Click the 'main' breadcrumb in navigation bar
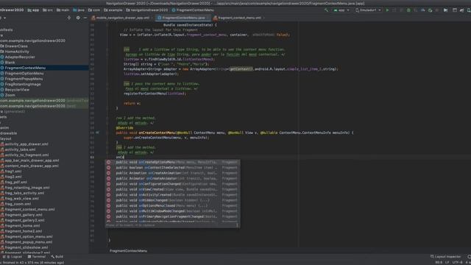Viewport: 471px width, 265px height. pyautogui.click(x=63, y=10)
